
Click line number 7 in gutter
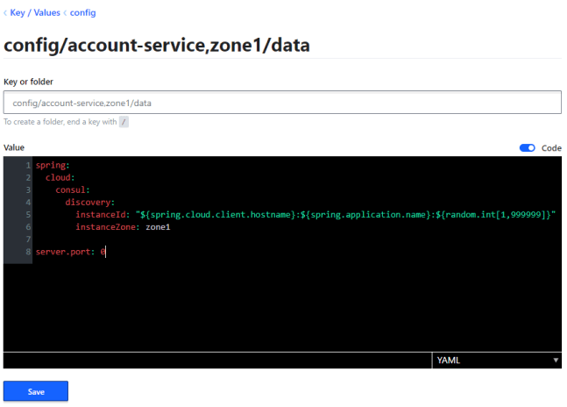[x=28, y=239]
